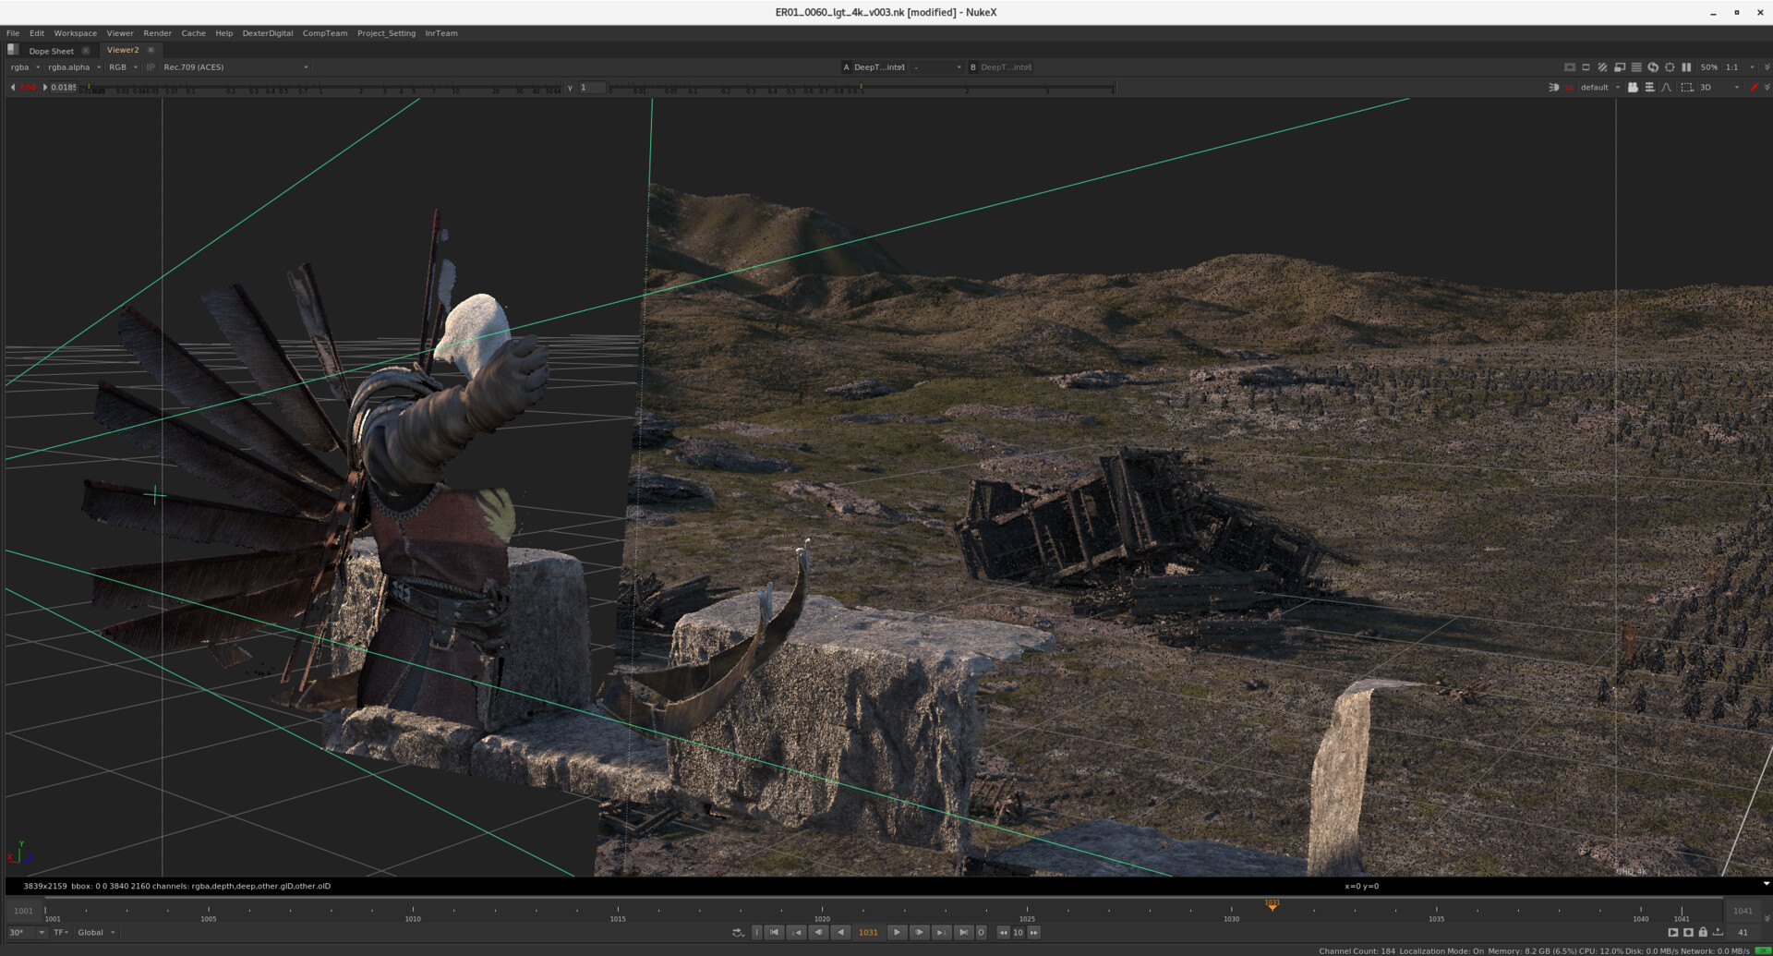
Task: Expand the 3D view mode dropdown
Action: pos(1720,88)
